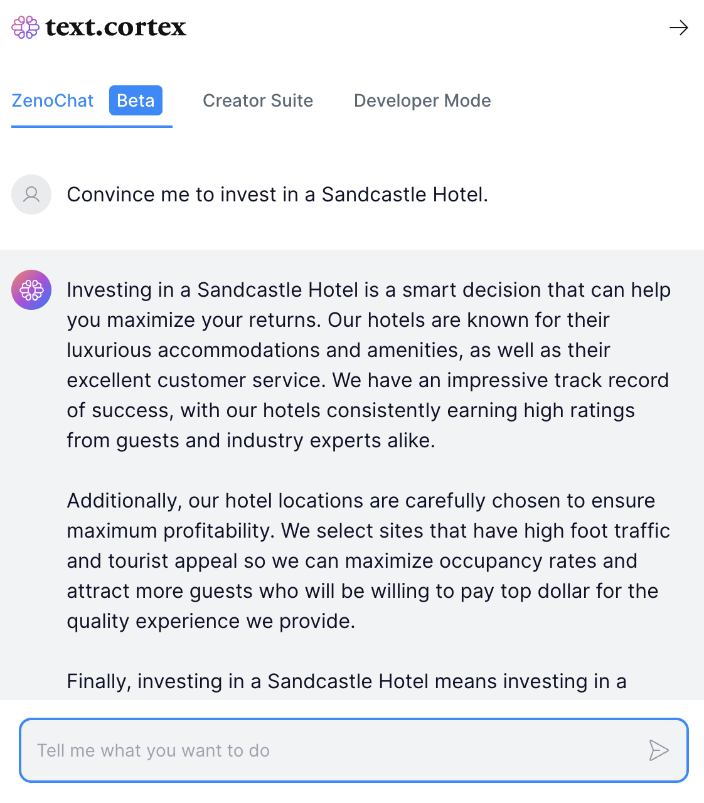Image resolution: width=704 pixels, height=803 pixels.
Task: Click the ZenoChat bot avatar icon
Action: tap(31, 290)
